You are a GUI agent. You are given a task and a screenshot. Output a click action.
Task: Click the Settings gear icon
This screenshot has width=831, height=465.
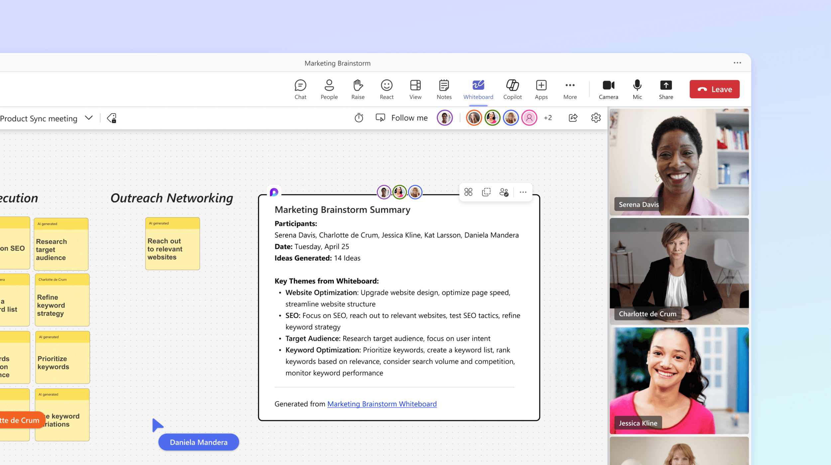pyautogui.click(x=596, y=118)
